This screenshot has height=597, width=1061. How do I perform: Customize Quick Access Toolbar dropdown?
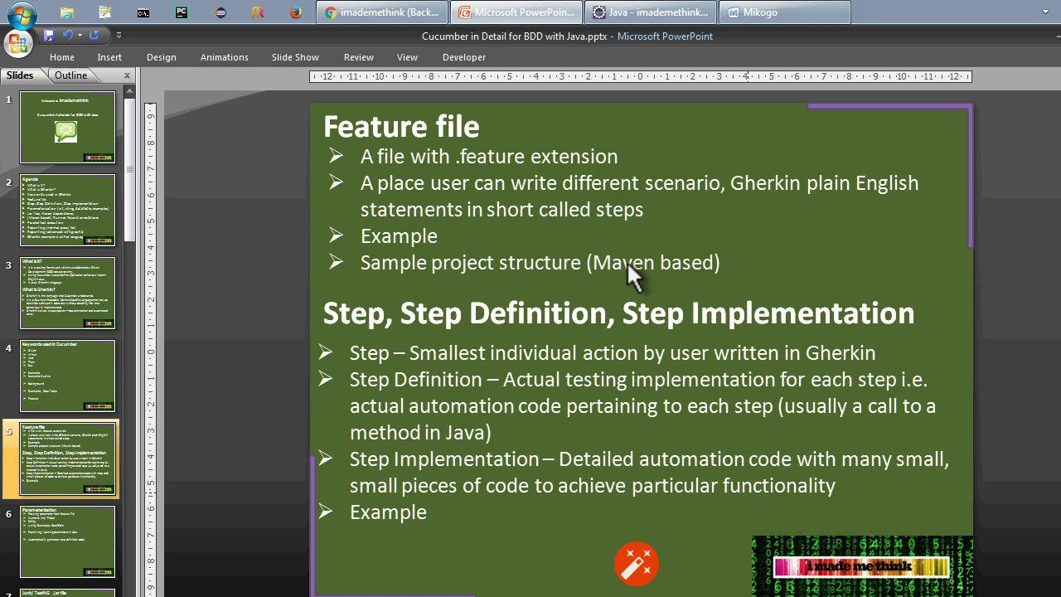point(119,36)
